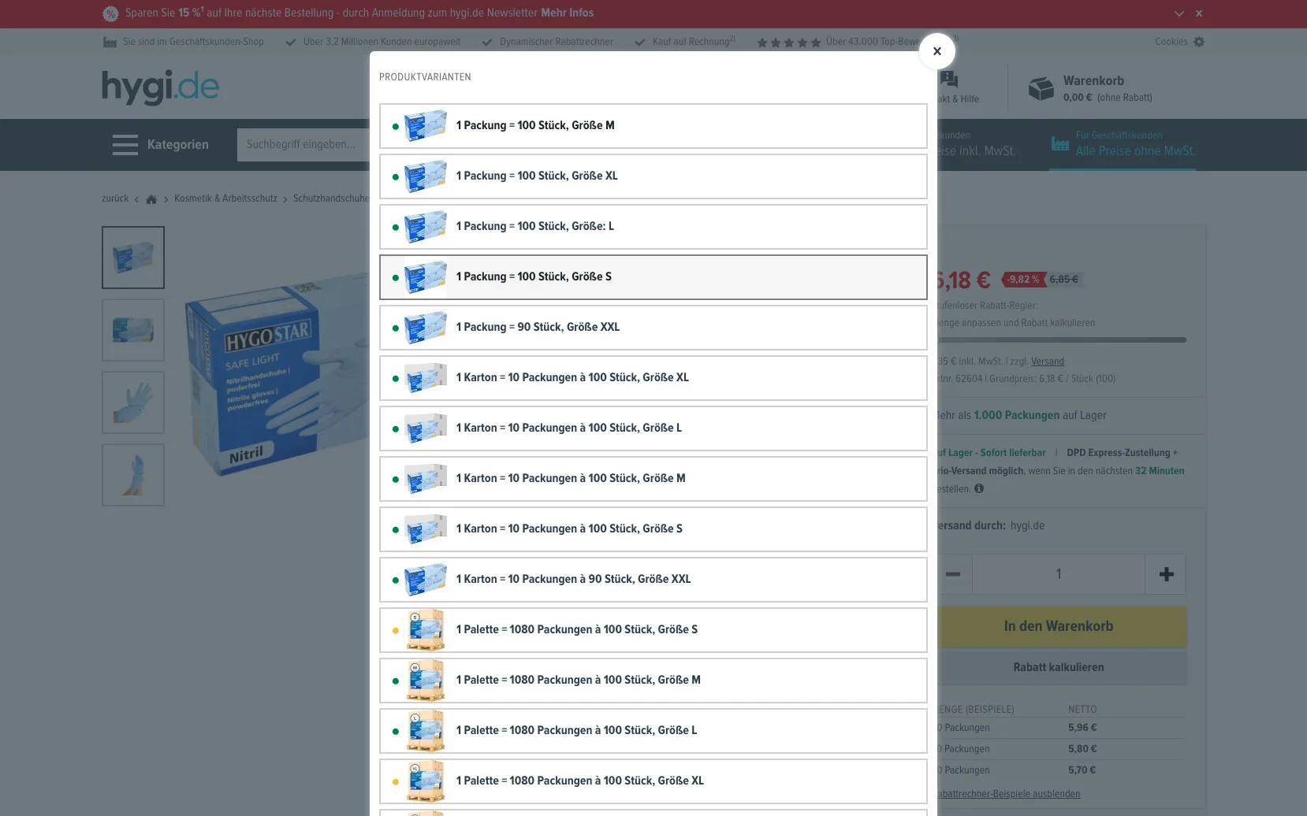Focus the Suchbegriff eingeben search field

point(303,145)
